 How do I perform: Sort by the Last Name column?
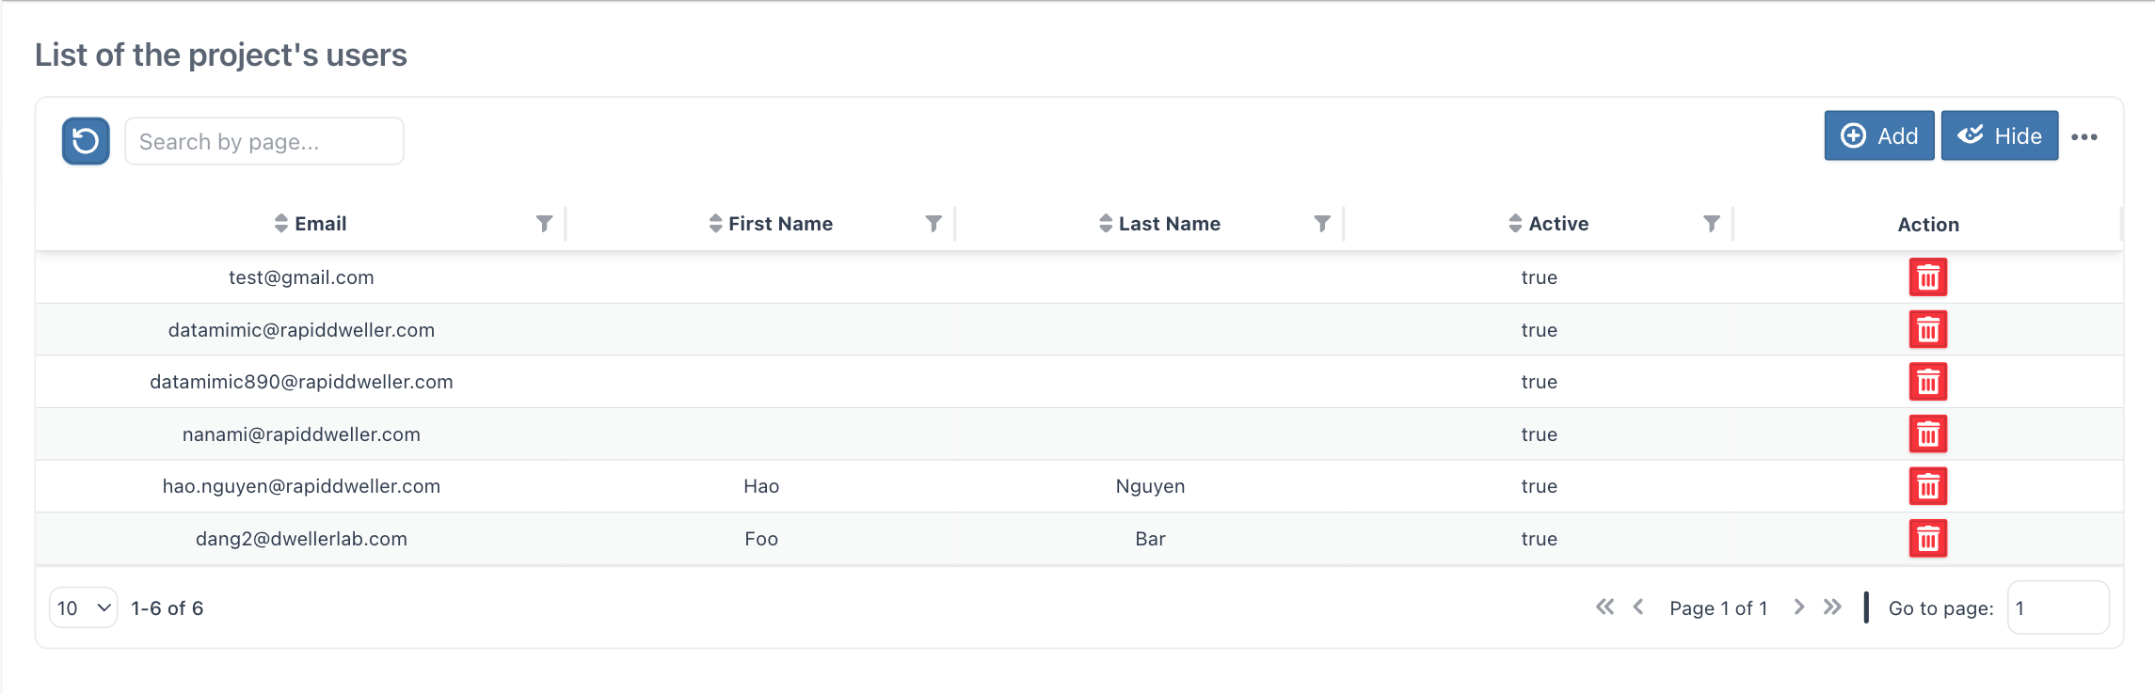(1106, 224)
